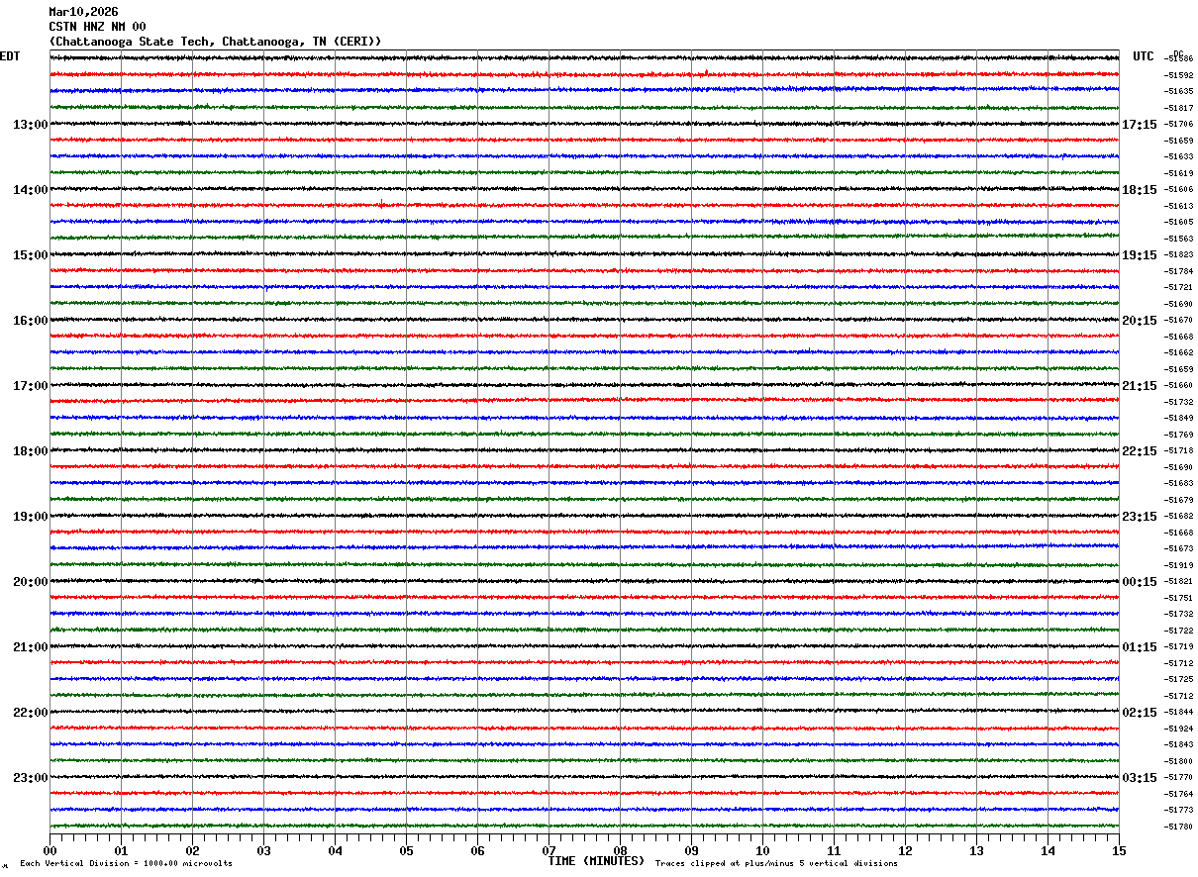Click the DC offset value -51635
The height and width of the screenshot is (877, 1198).
click(x=1179, y=92)
